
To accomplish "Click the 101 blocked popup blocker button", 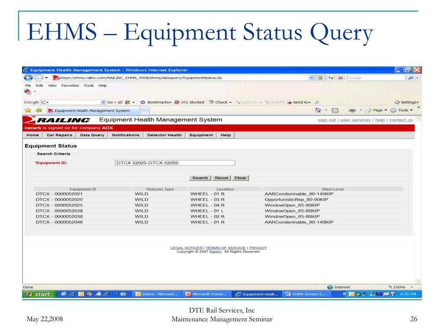I will 189,102.
